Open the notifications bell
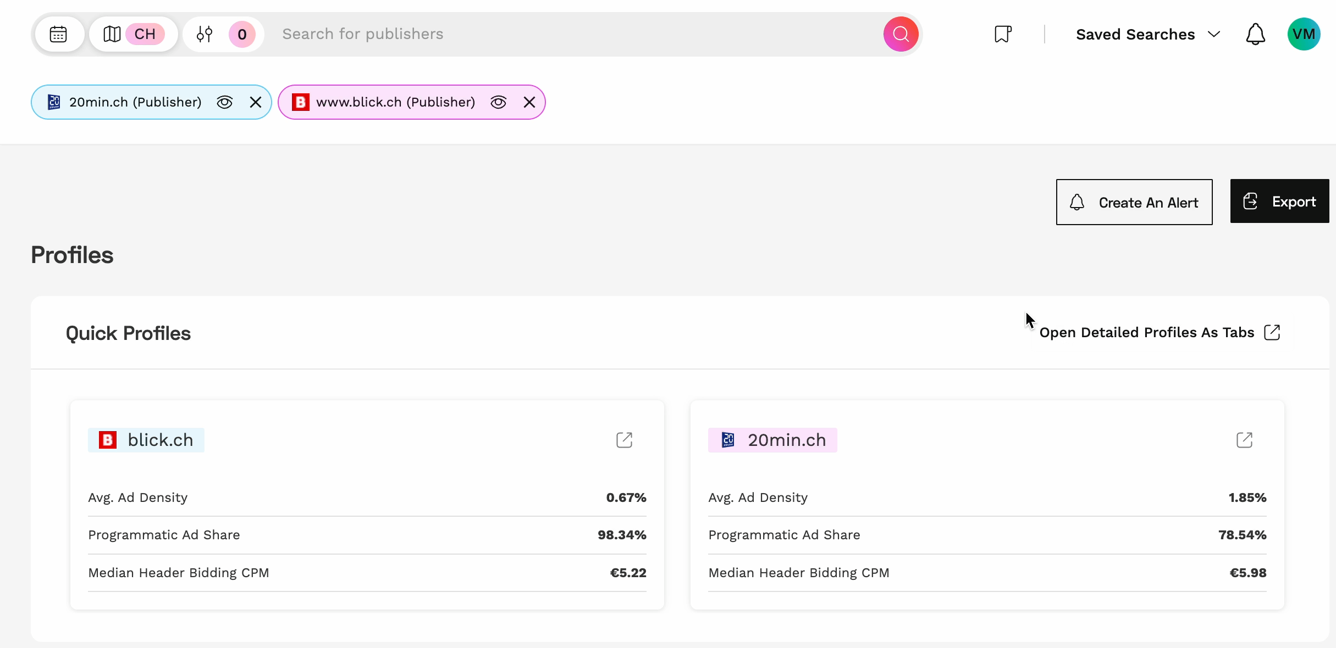The image size is (1336, 648). point(1255,34)
